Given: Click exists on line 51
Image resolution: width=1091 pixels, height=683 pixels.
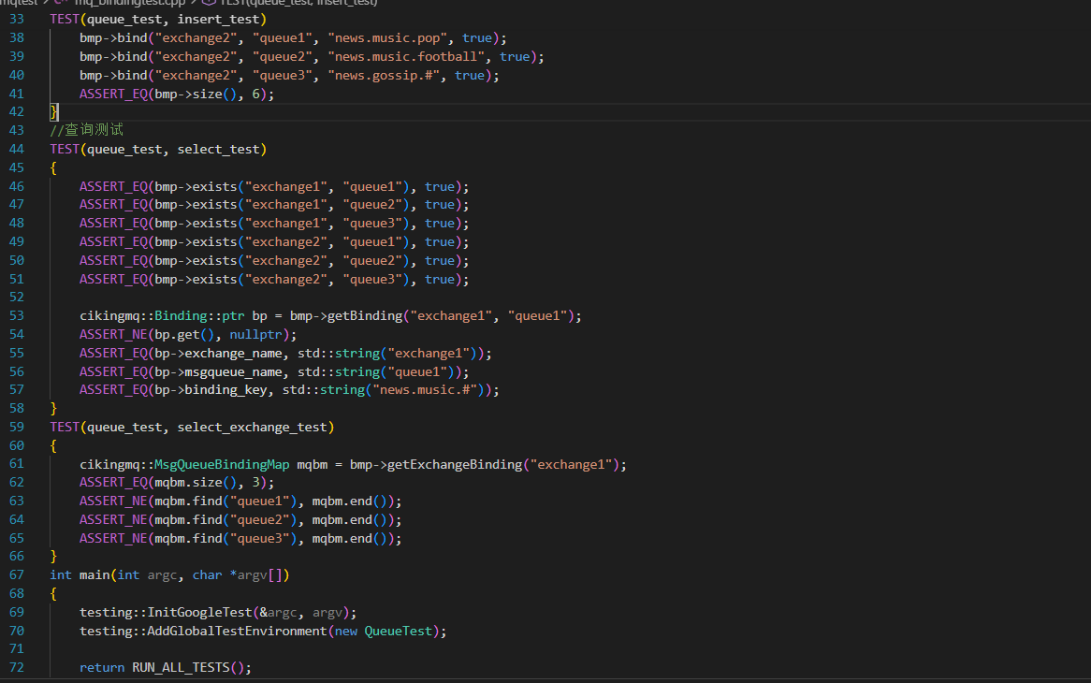Looking at the screenshot, I should [214, 279].
